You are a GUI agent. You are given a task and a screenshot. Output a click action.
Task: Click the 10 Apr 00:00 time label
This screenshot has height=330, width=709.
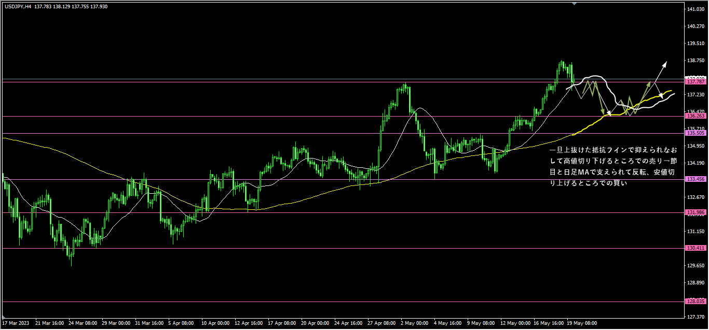click(215, 323)
